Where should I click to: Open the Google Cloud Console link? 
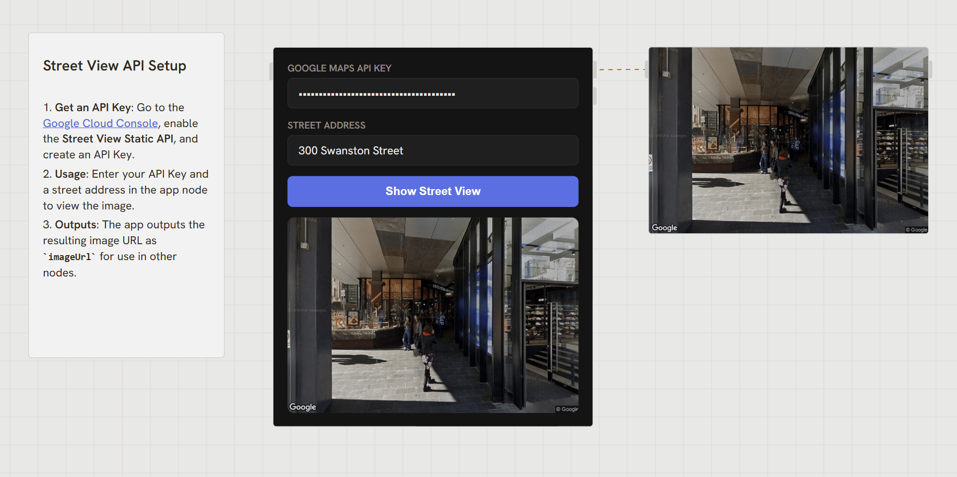[x=100, y=123]
